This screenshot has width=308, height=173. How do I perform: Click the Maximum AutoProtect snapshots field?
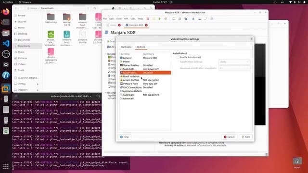(234, 68)
